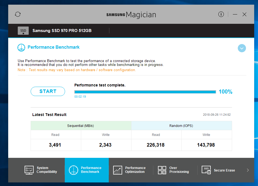Click the Samsung Magician title logo
Viewport: 258px width, 186px height.
click(131, 15)
